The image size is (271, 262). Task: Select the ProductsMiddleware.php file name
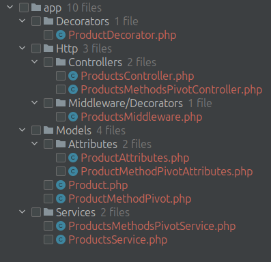[x=141, y=117]
